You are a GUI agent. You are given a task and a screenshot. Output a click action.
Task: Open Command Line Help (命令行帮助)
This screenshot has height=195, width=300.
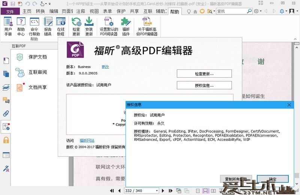pyautogui.click(x=34, y=26)
